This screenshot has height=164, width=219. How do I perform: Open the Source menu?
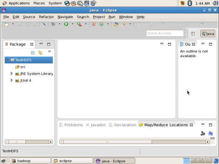(29, 17)
